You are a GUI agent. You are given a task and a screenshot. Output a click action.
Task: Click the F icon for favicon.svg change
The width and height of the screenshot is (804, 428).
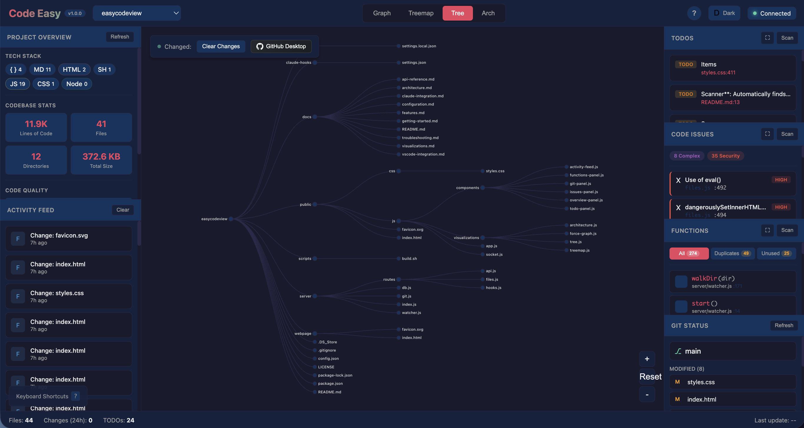tap(18, 239)
